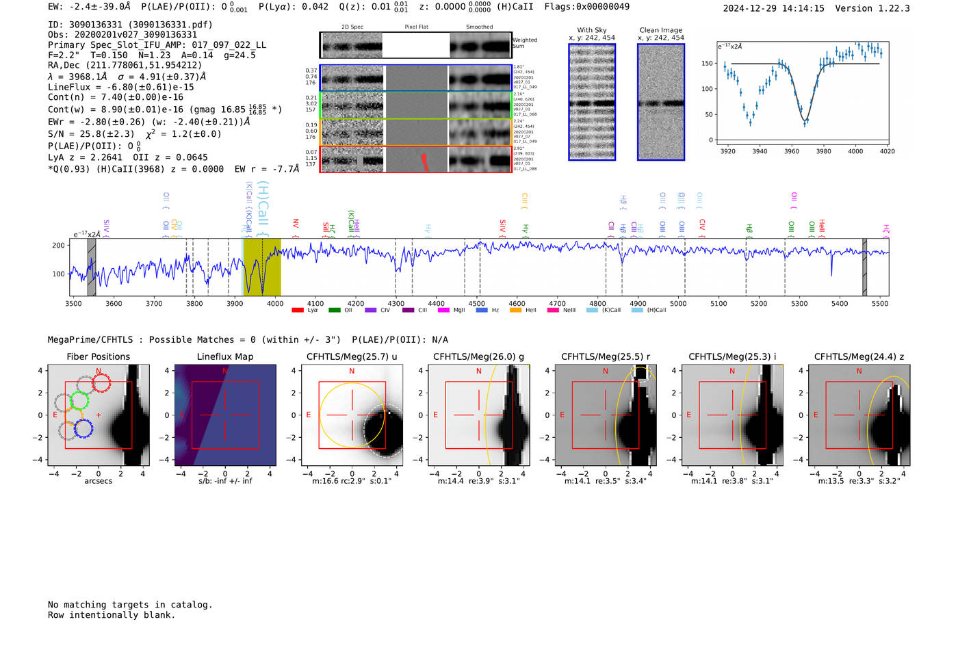
Task: Click the (K)CaII legend swatch
Action: [x=592, y=310]
